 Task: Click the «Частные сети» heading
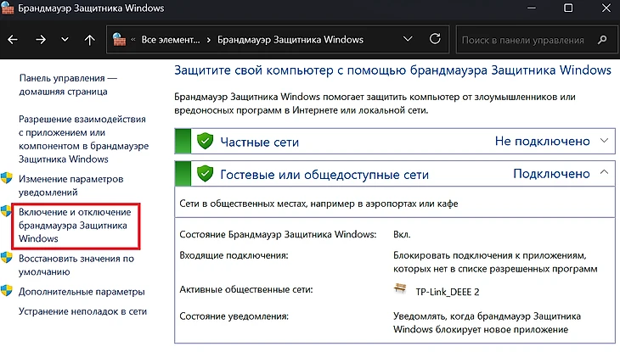pyautogui.click(x=259, y=142)
